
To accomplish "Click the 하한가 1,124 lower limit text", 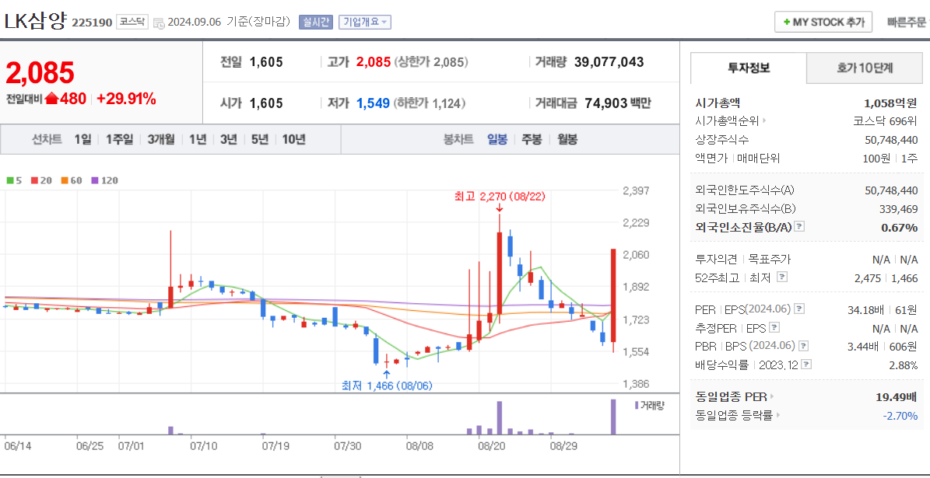I will tap(429, 103).
